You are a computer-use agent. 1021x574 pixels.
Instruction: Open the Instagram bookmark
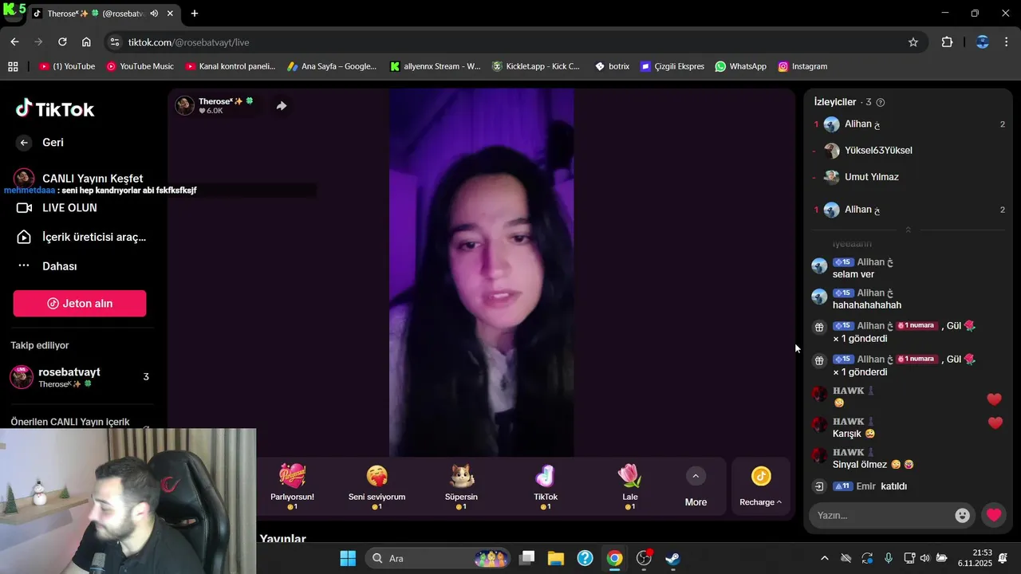(x=802, y=67)
